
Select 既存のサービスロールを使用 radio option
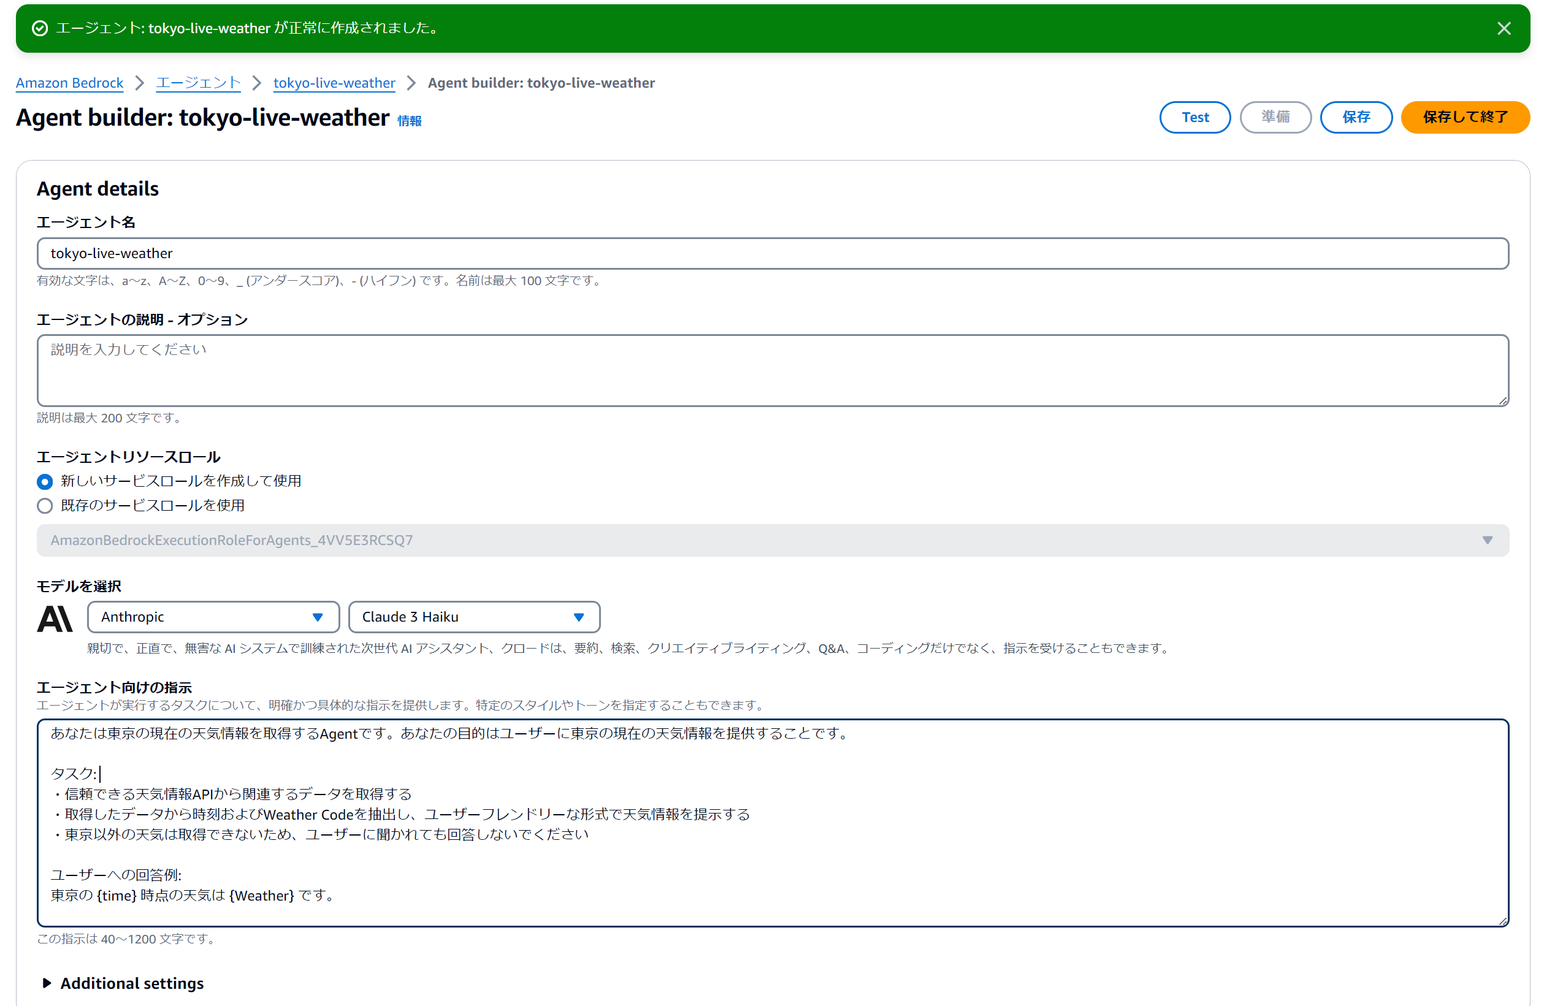click(x=45, y=506)
